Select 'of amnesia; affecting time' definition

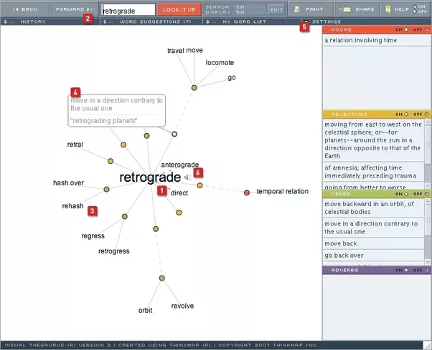coord(373,172)
